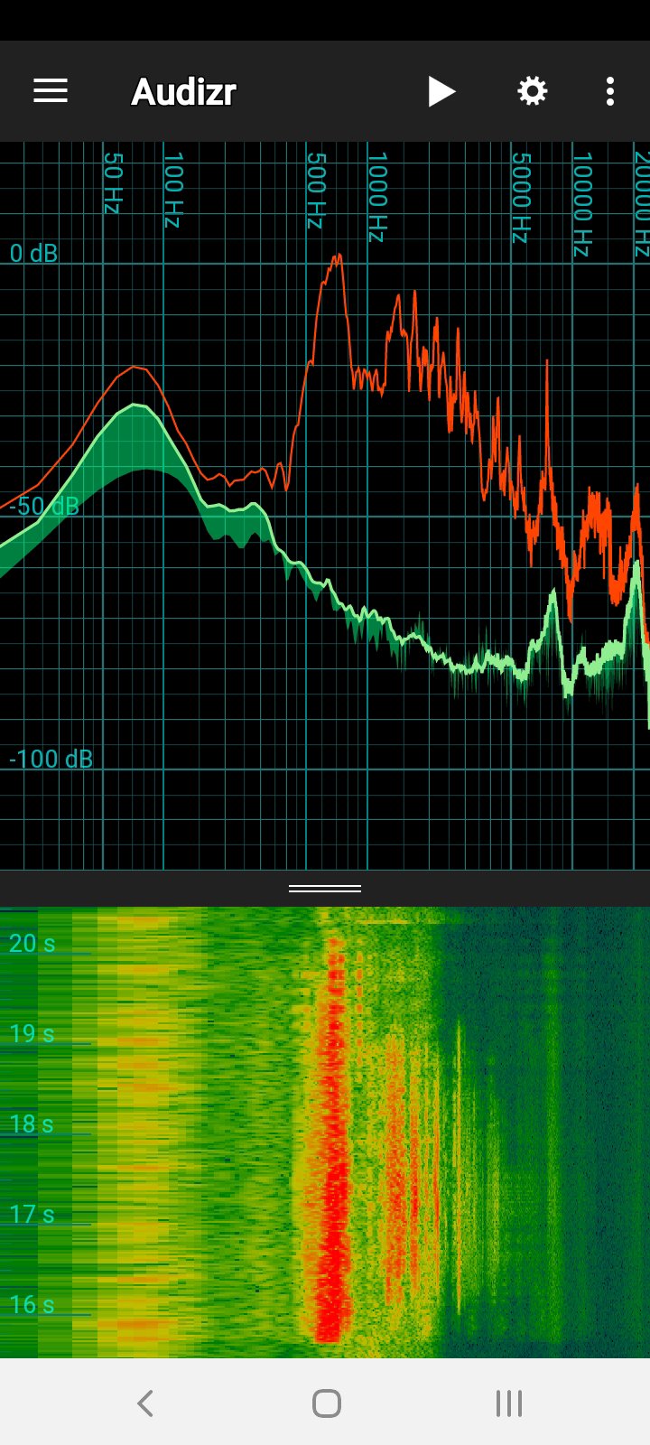Click the 50 Hz frequency axis label
The height and width of the screenshot is (1445, 650).
pos(112,182)
